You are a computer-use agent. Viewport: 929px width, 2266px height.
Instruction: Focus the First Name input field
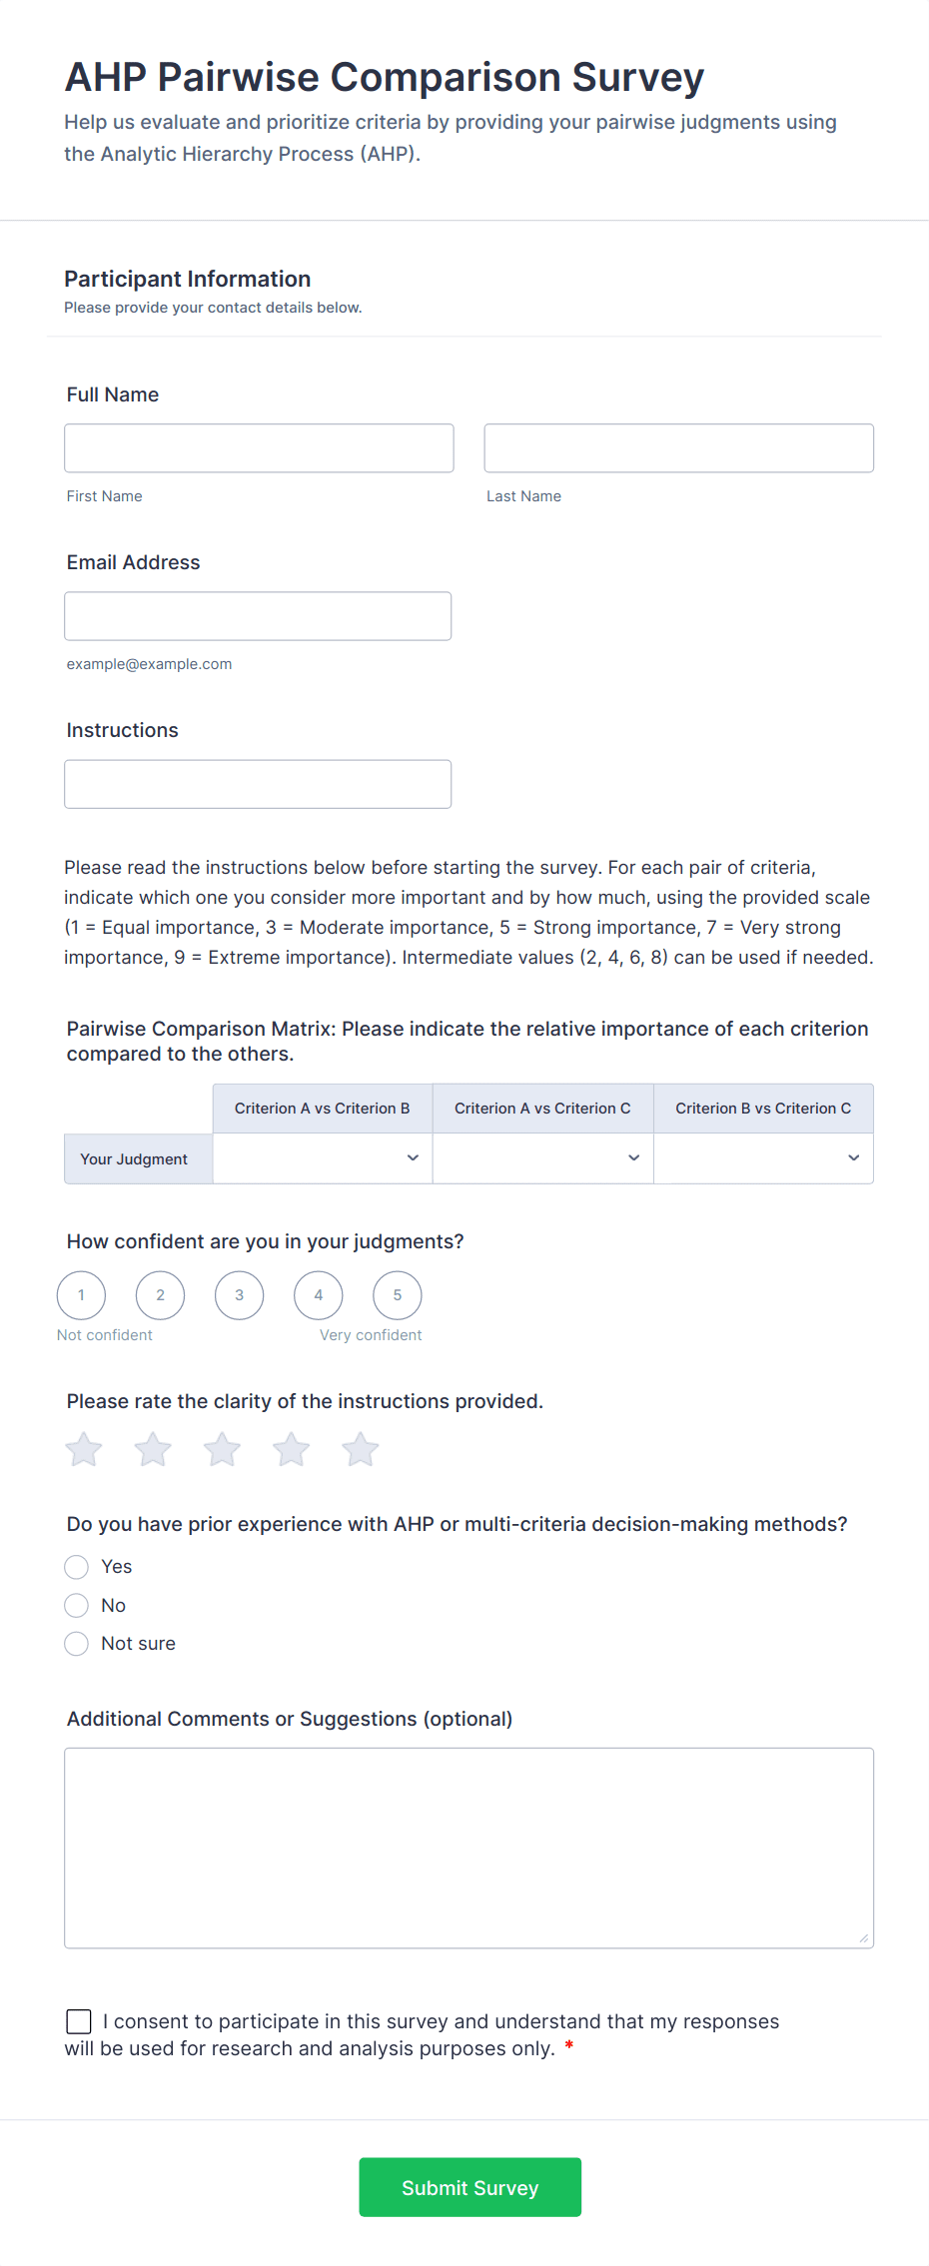click(259, 448)
